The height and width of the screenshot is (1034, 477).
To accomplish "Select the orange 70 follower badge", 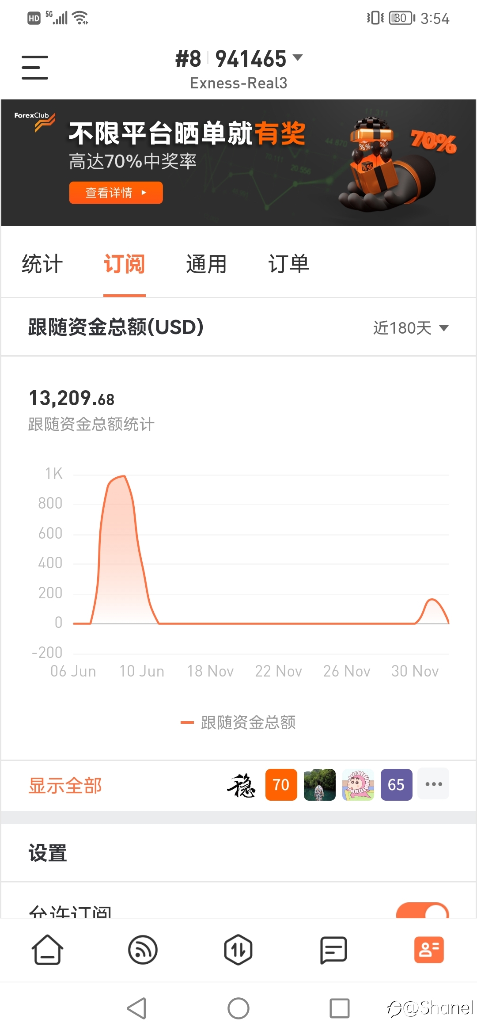I will [281, 784].
